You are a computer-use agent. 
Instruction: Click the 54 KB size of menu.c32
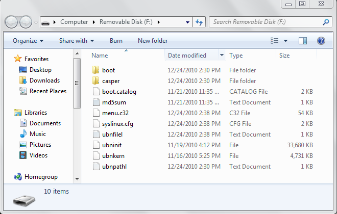305,113
